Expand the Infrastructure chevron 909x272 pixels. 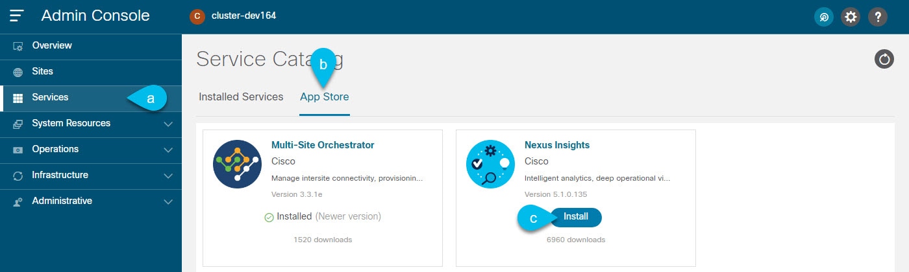click(x=168, y=176)
